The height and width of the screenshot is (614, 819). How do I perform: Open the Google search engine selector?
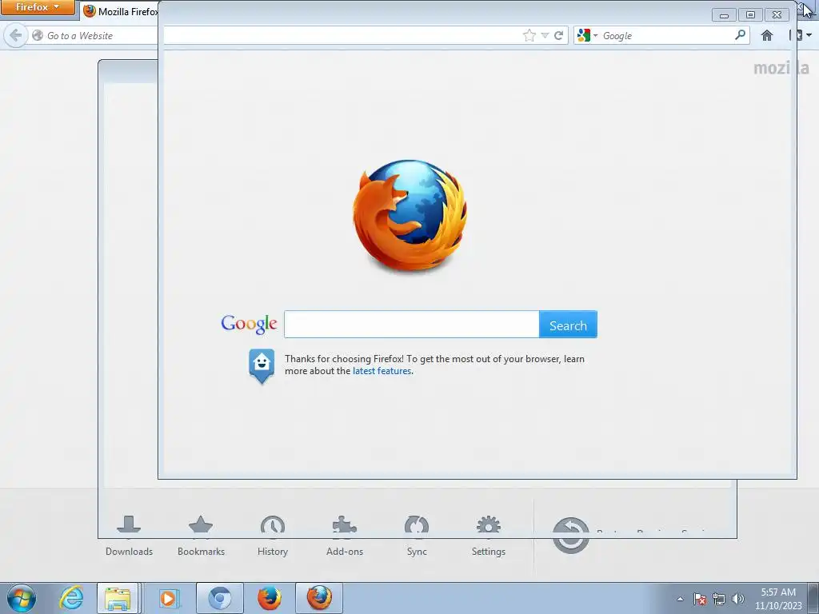587,35
